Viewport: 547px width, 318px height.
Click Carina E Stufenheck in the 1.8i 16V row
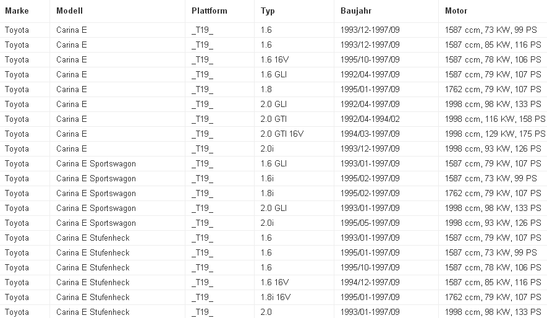(x=93, y=297)
